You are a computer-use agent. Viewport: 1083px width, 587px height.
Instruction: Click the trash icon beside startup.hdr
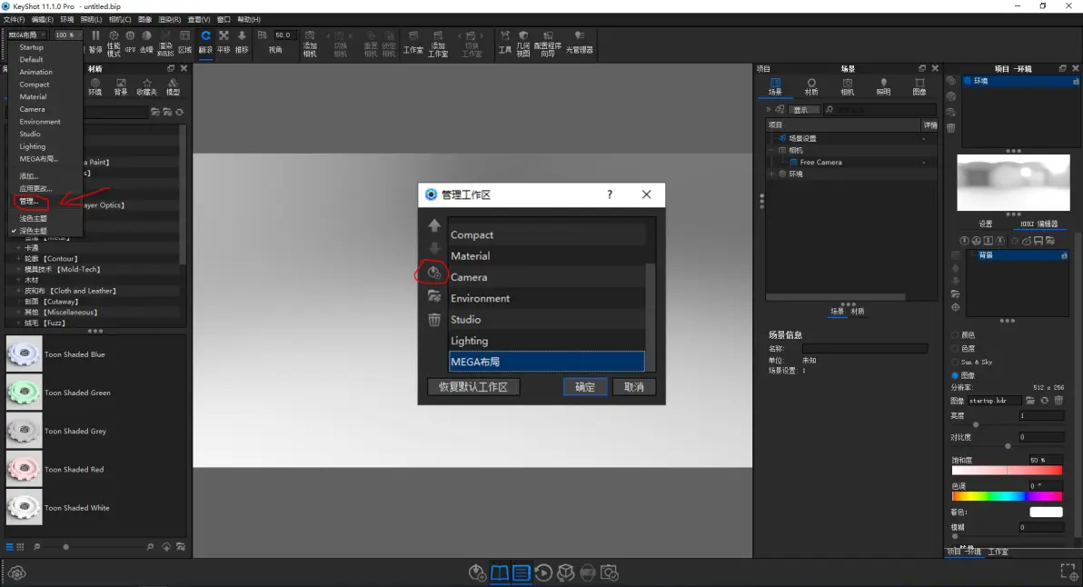1058,401
